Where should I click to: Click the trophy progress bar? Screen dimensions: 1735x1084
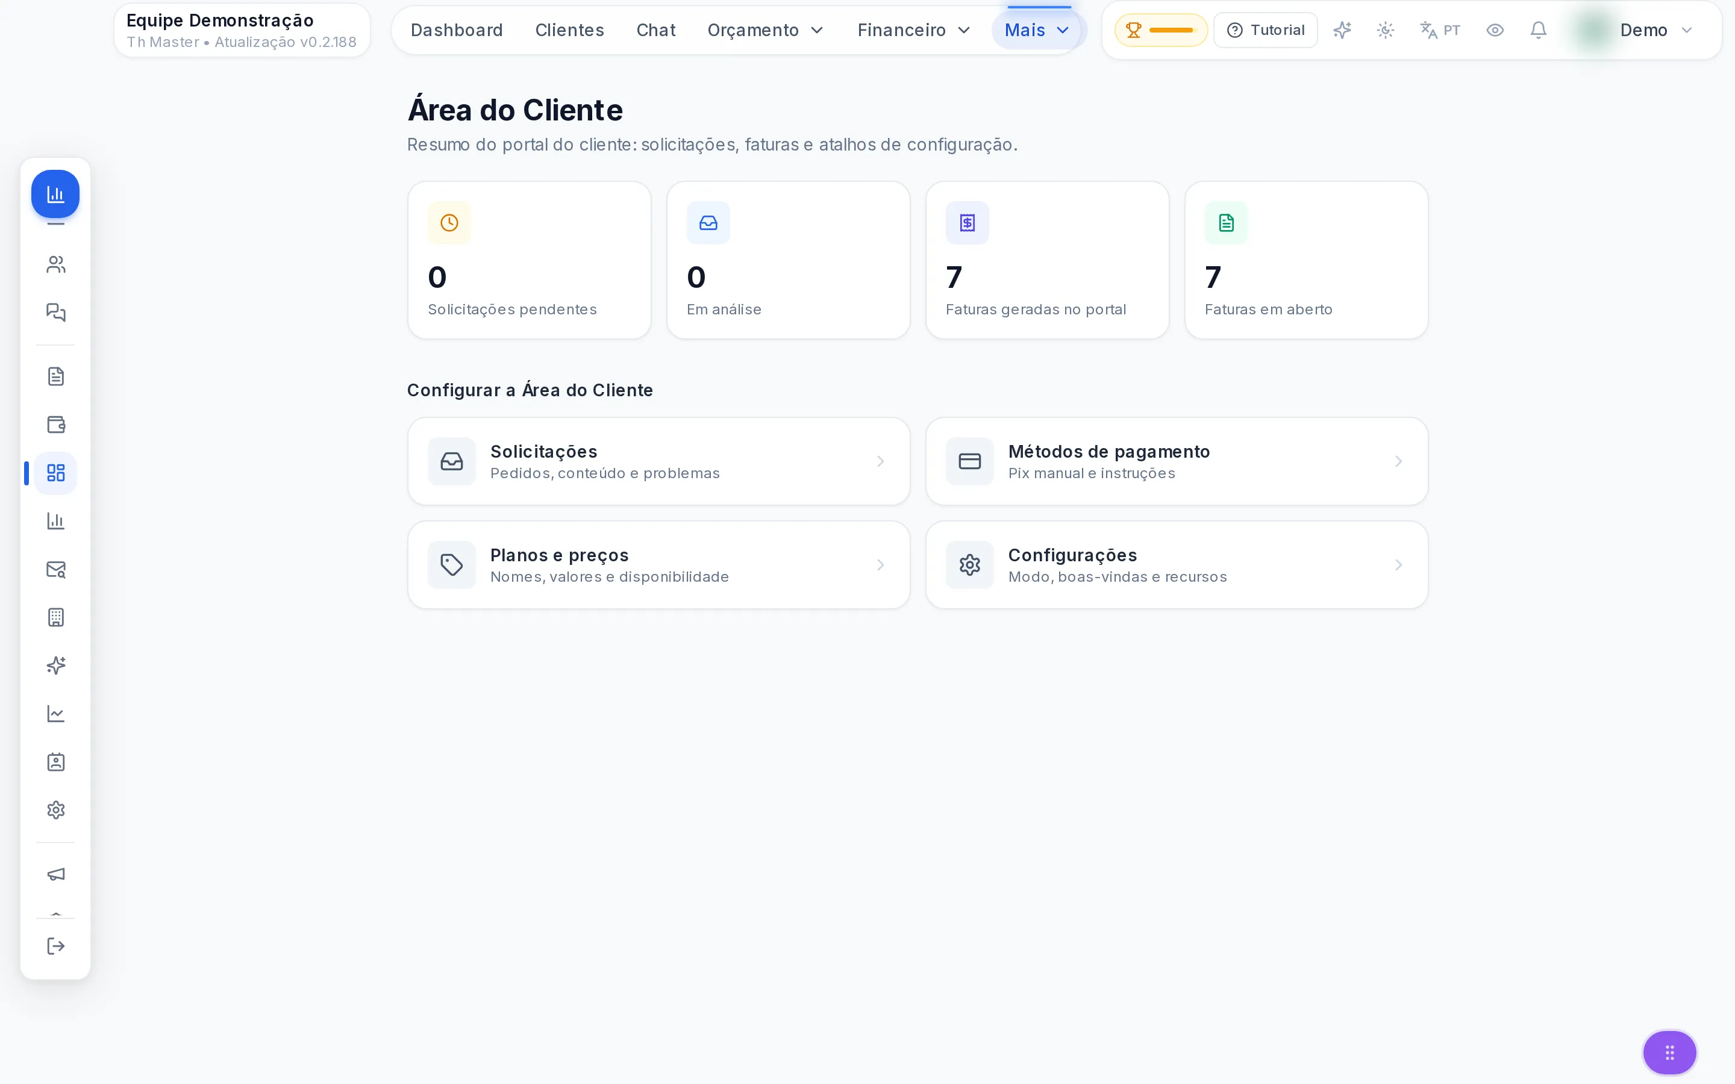[1161, 30]
